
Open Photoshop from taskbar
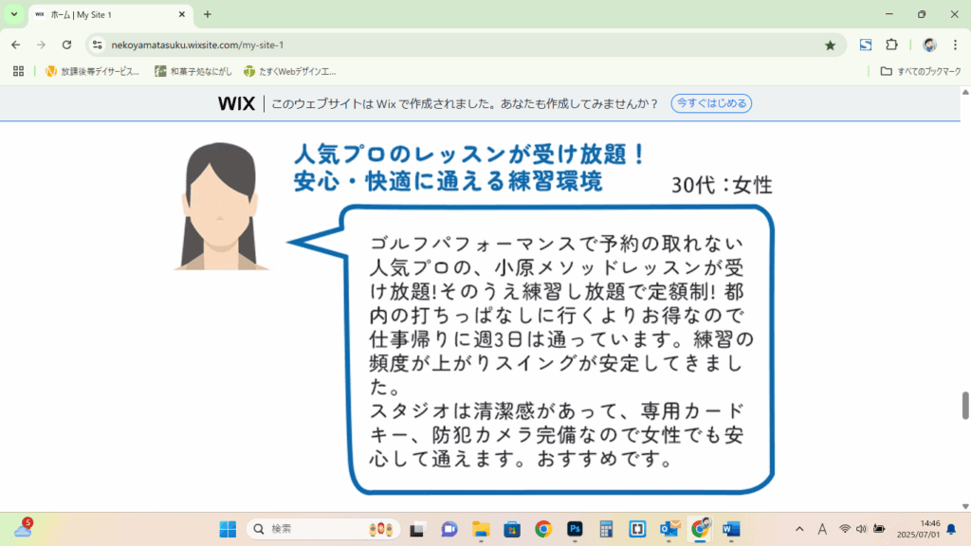click(x=575, y=529)
